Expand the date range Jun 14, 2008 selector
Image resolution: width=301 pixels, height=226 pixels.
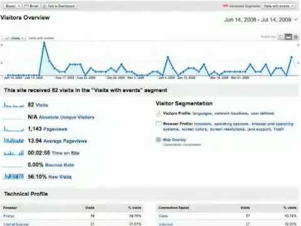(260, 19)
